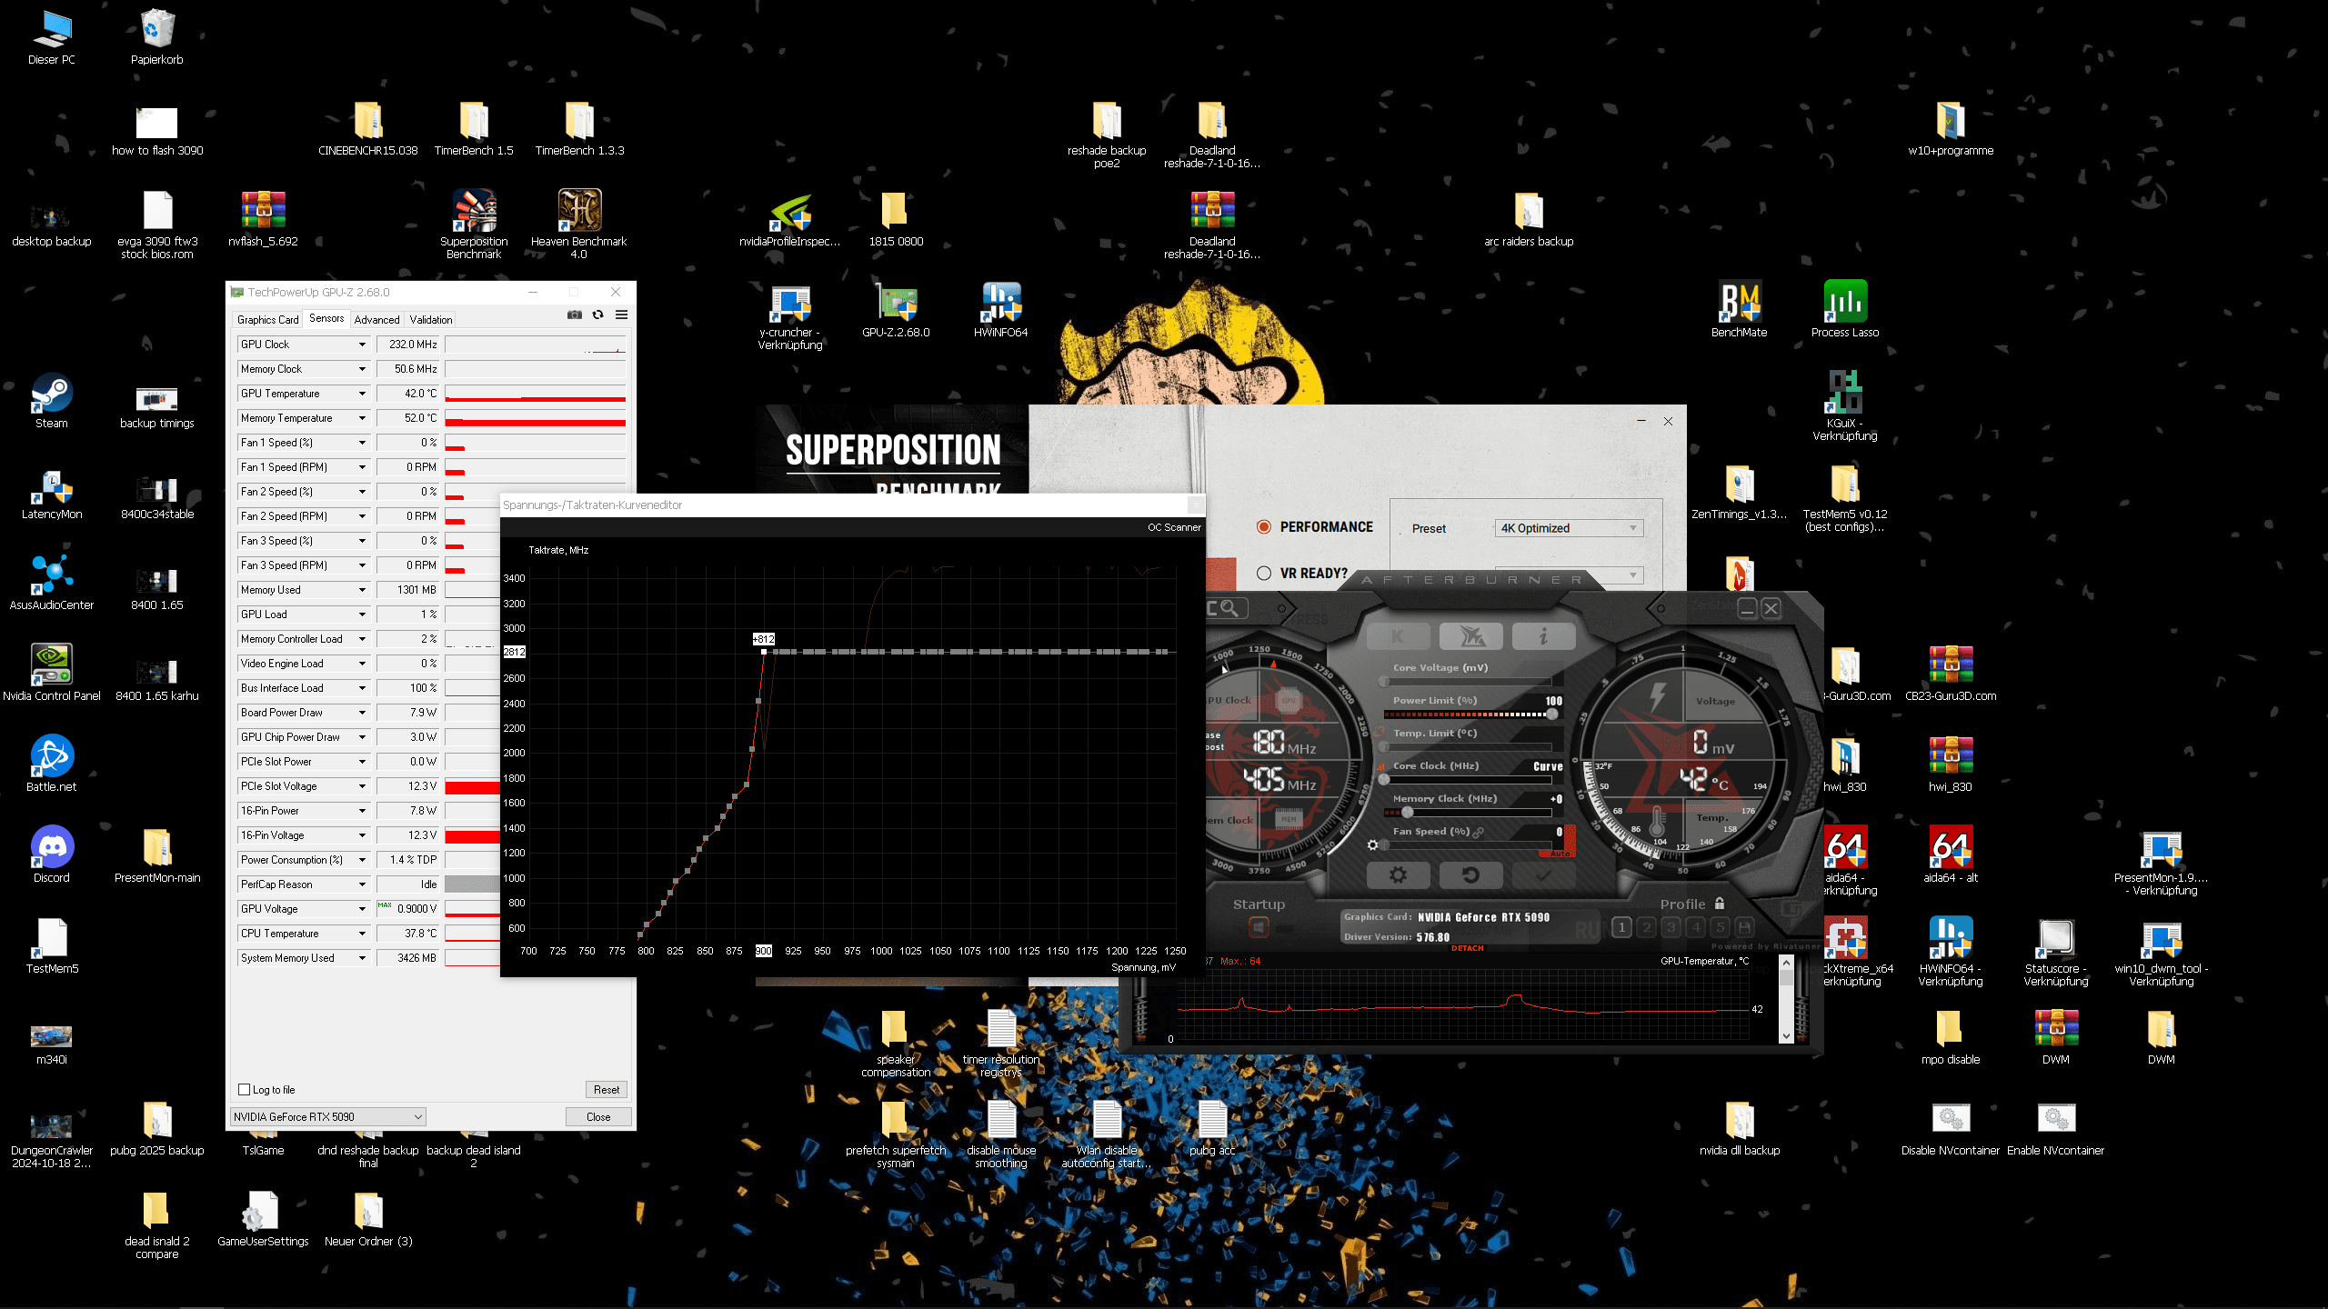
Task: Open Afterburner info 'i' button
Action: 1542,636
